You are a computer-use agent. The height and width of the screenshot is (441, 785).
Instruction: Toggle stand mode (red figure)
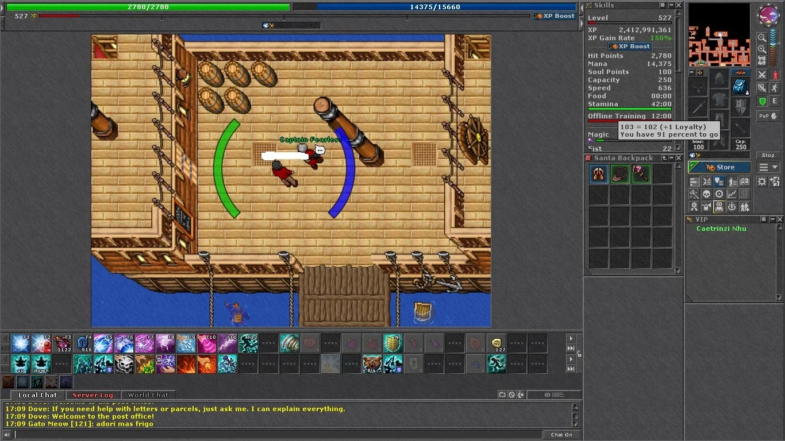(775, 75)
